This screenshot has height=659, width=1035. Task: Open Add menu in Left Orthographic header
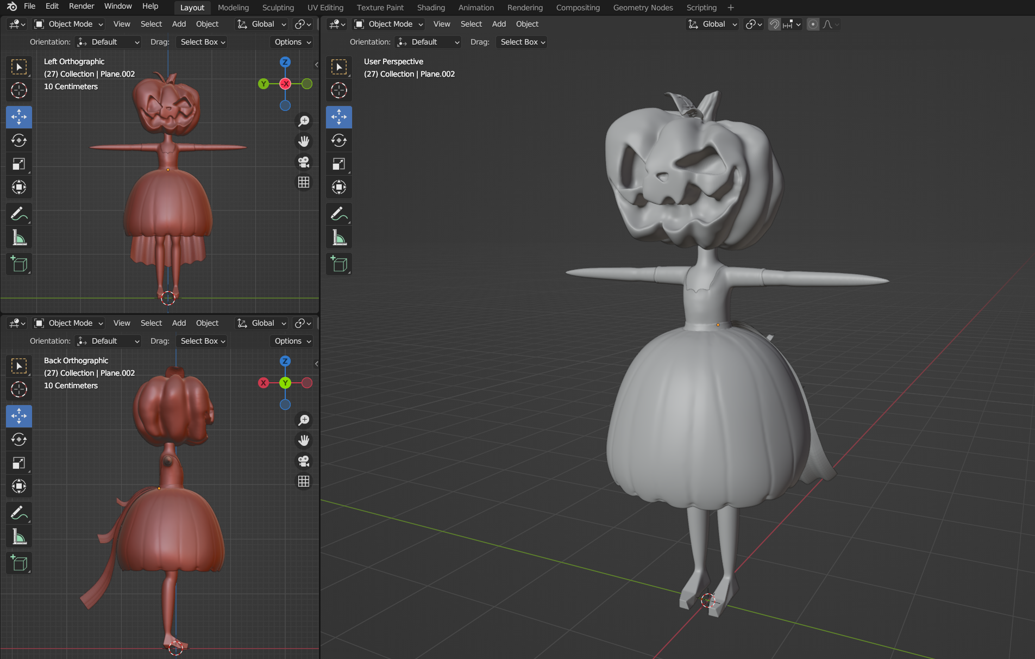[179, 24]
